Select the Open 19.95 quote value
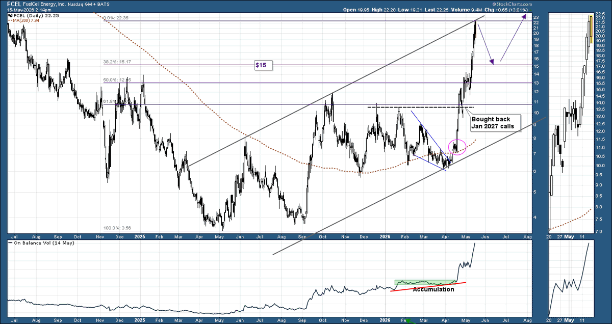This screenshot has width=612, height=324. [x=357, y=9]
